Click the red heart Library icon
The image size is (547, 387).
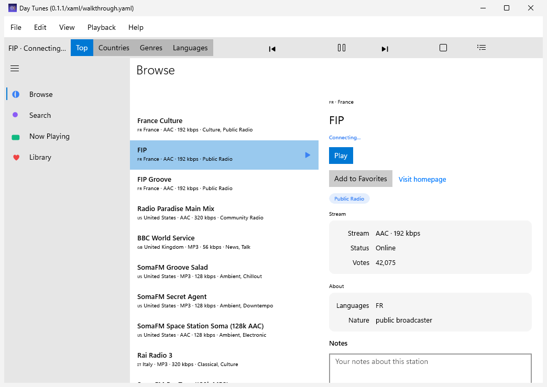coord(16,158)
